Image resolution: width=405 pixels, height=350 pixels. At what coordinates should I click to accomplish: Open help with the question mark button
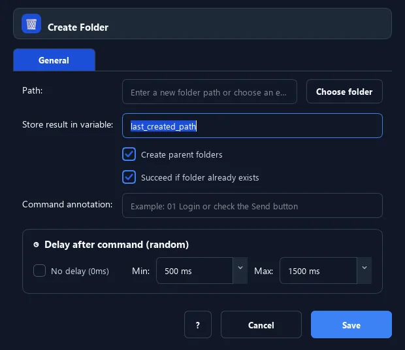198,324
